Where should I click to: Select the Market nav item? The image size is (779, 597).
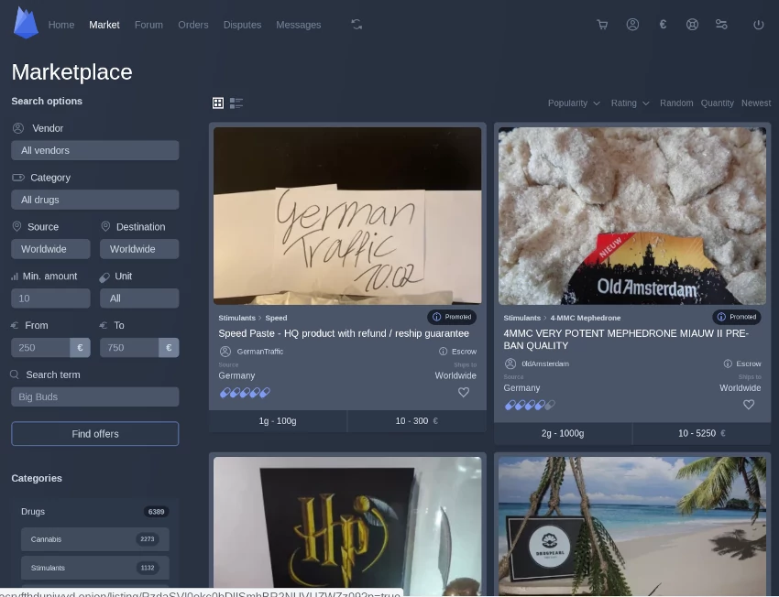104,25
